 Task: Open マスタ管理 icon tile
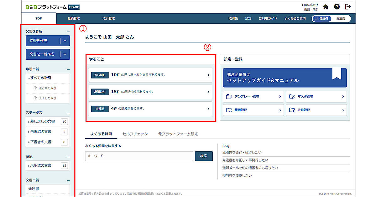(x=292, y=97)
